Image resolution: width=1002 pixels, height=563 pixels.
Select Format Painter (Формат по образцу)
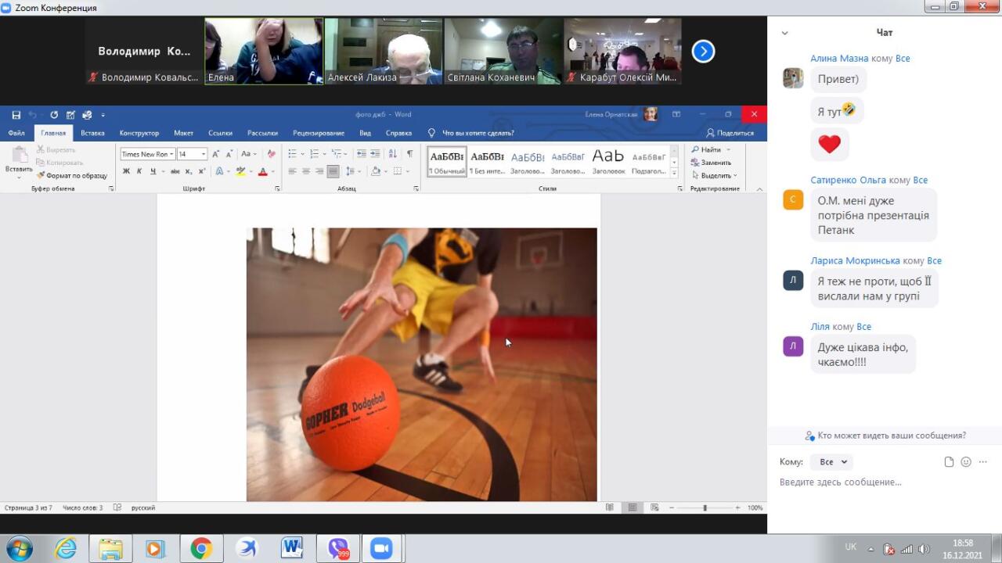tap(71, 176)
